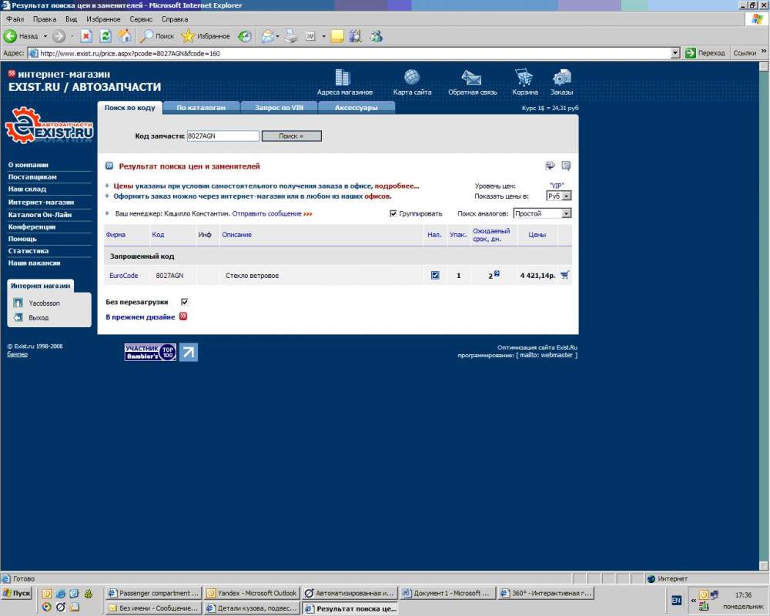This screenshot has width=770, height=616.
Task: Click the help page icon above VIP label
Action: click(566, 166)
